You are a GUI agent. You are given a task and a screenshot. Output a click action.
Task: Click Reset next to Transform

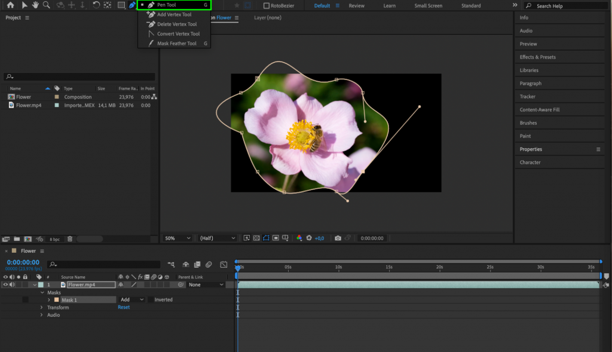click(x=124, y=307)
